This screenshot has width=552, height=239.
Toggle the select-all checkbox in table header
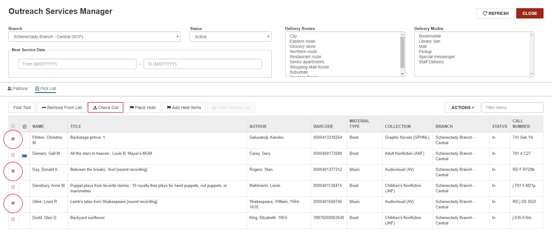tap(13, 126)
